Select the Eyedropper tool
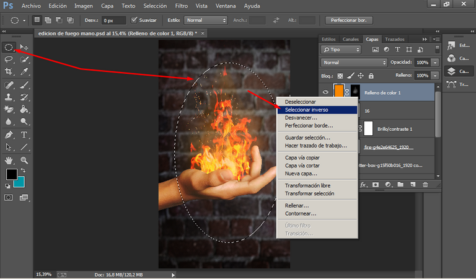Screen dimensions: 476x279 [x=24, y=72]
